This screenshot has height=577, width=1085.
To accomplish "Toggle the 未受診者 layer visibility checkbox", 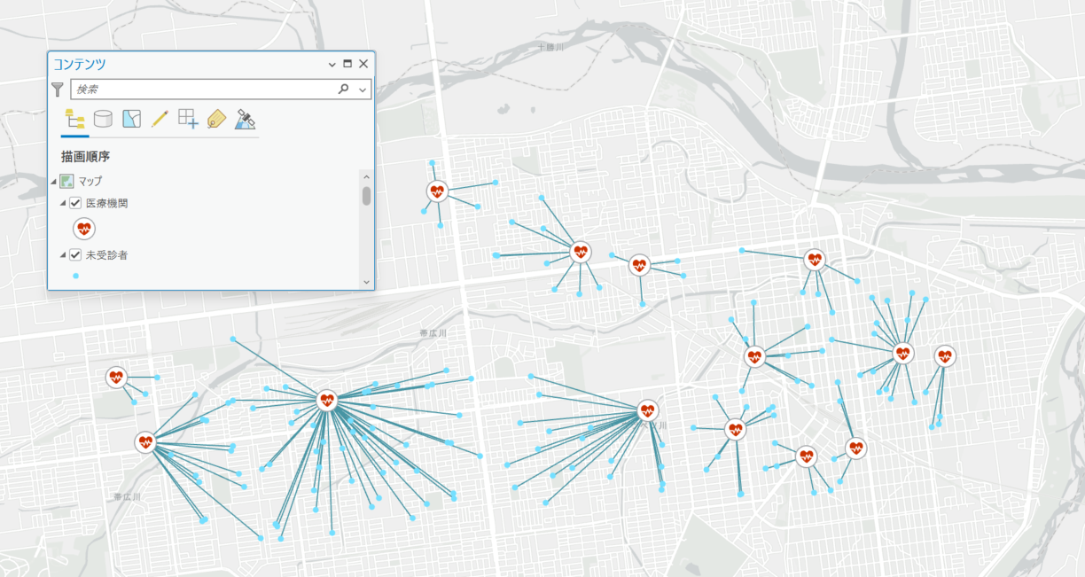I will tap(75, 255).
